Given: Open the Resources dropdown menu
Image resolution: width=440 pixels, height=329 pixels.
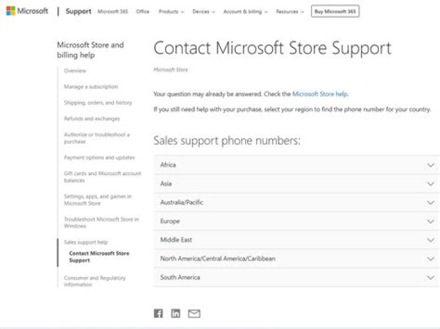Looking at the screenshot, I should click(290, 12).
